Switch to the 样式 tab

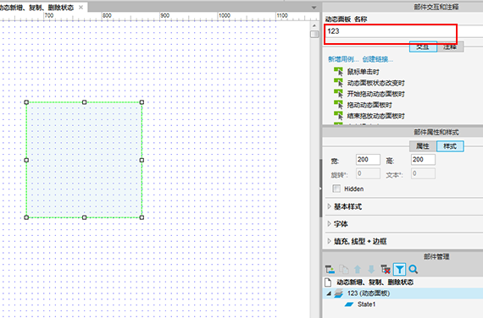coord(450,146)
